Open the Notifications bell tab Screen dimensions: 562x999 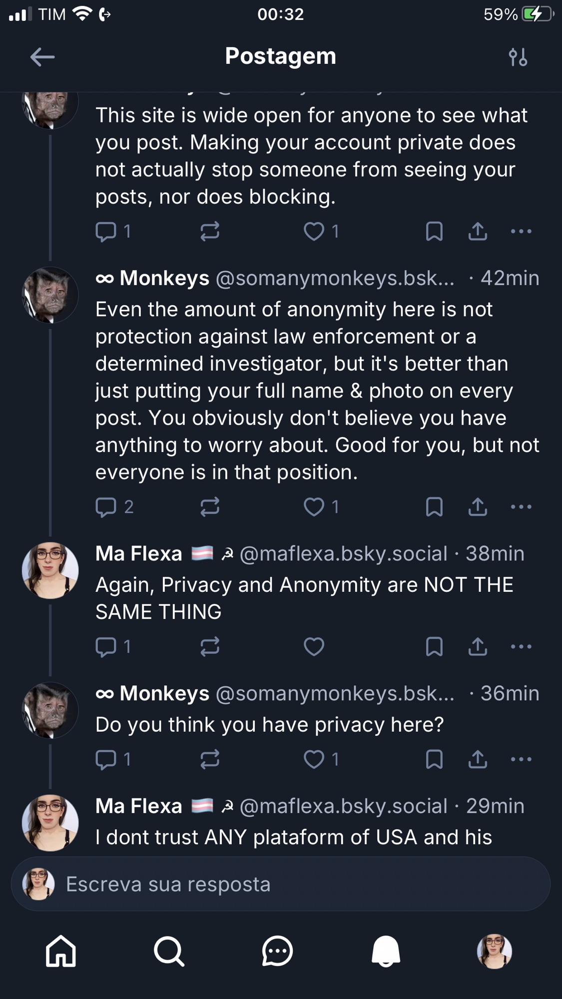(386, 951)
